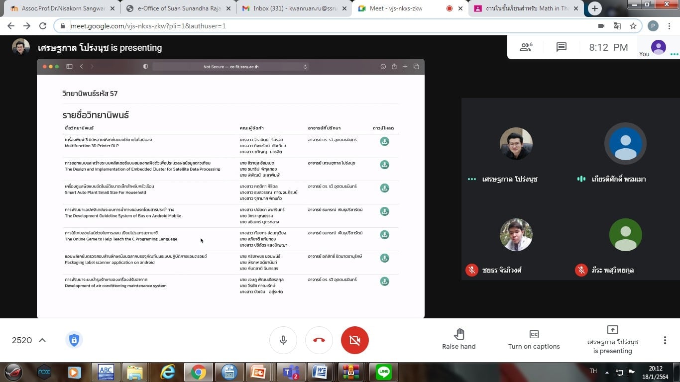Raise hand in the meeting
This screenshot has width=680, height=382.
[x=458, y=340]
